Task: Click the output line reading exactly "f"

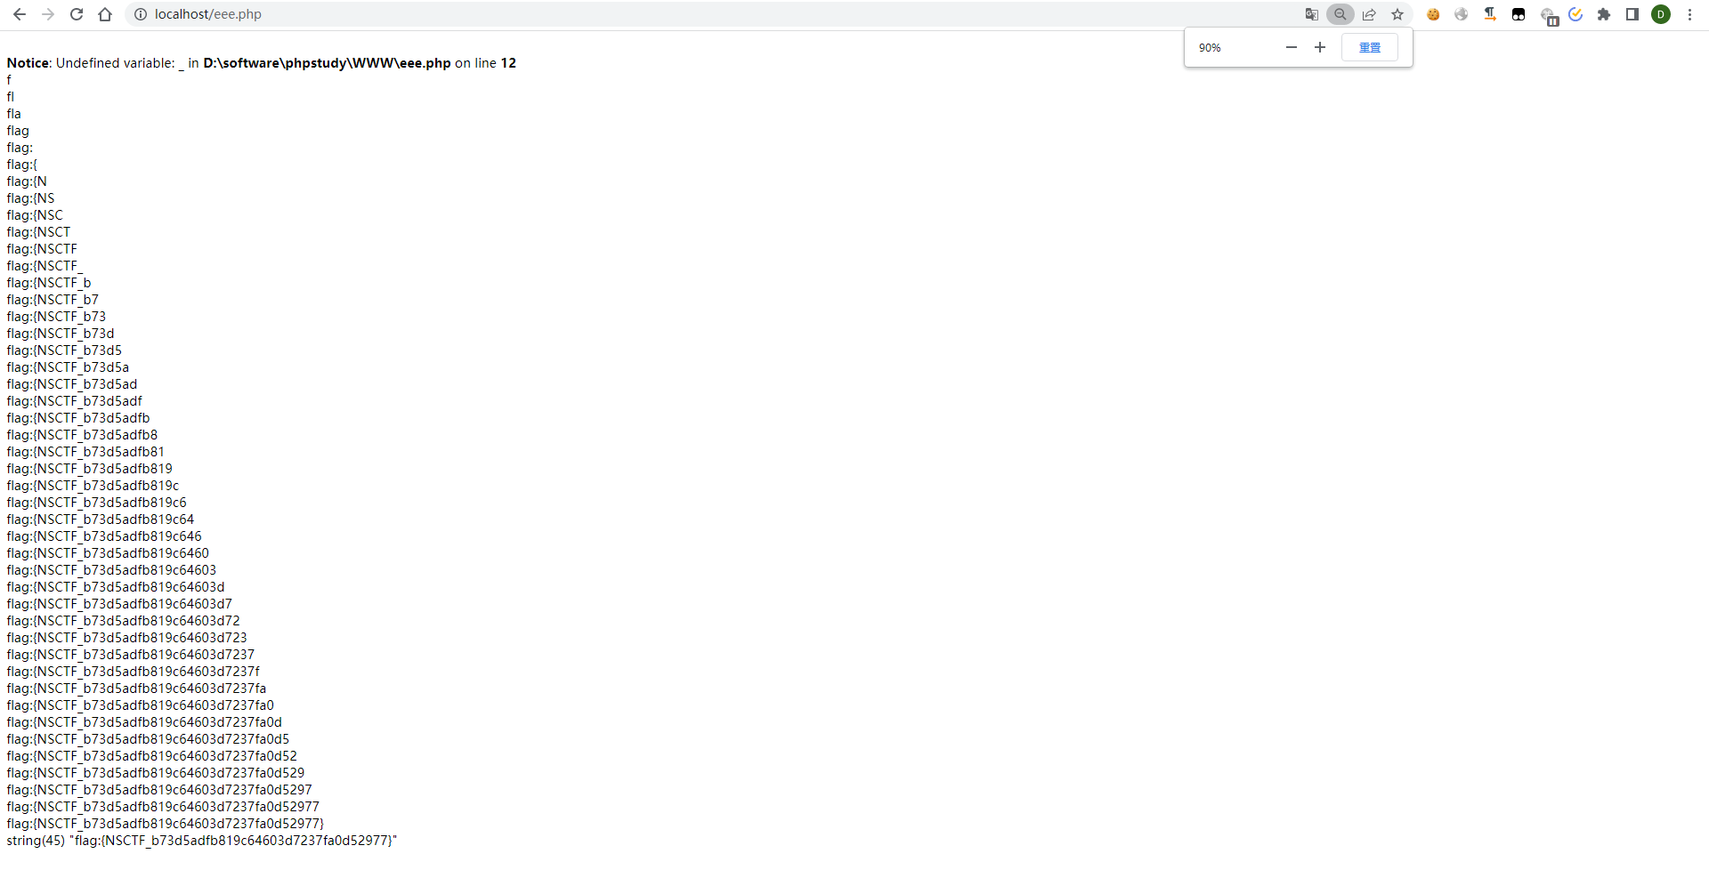Action: point(9,80)
